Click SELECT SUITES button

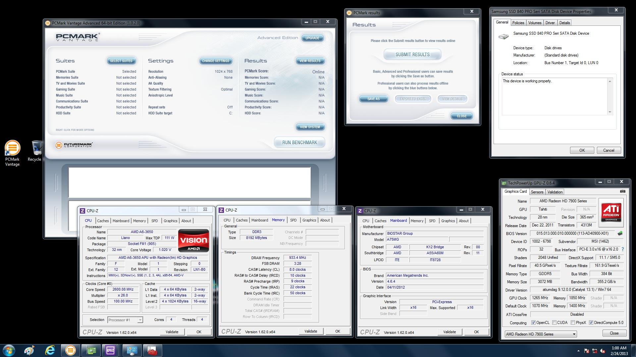click(x=121, y=61)
